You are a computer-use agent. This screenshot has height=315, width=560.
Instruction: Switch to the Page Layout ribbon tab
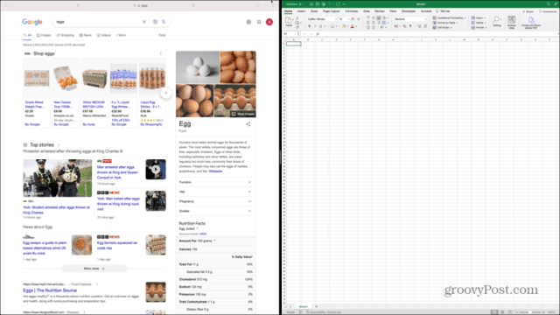click(x=331, y=11)
